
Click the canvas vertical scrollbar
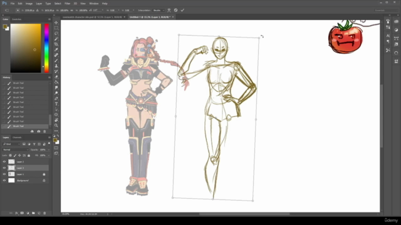[x=382, y=116]
